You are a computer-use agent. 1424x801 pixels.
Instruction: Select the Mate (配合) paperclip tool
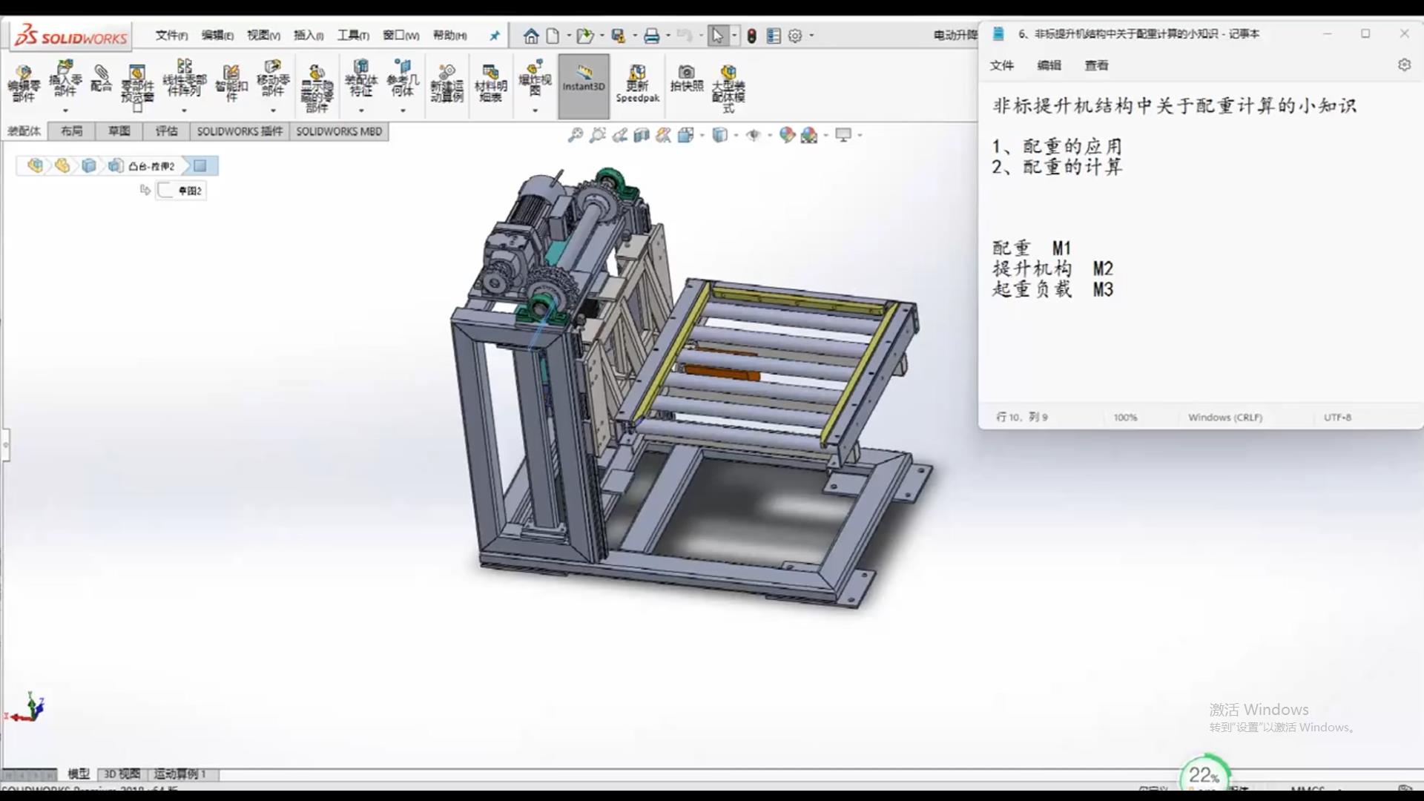pos(101,79)
